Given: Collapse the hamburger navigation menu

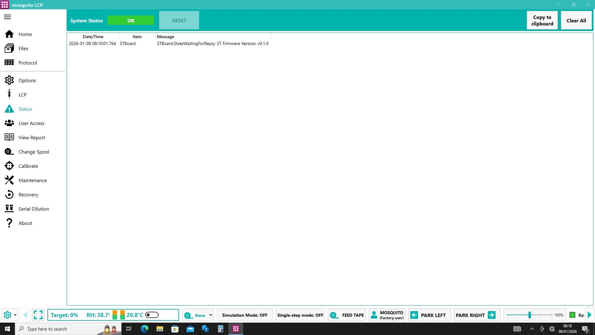Looking at the screenshot, I should [x=8, y=17].
